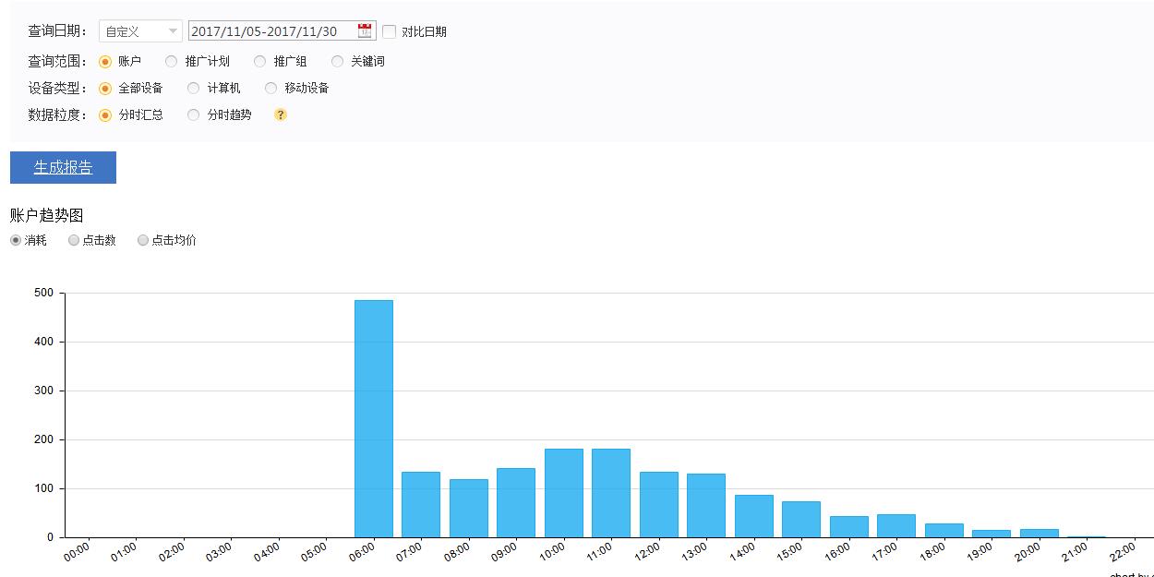Image resolution: width=1154 pixels, height=577 pixels.
Task: Switch granularity to 分时趋势
Action: coord(193,115)
